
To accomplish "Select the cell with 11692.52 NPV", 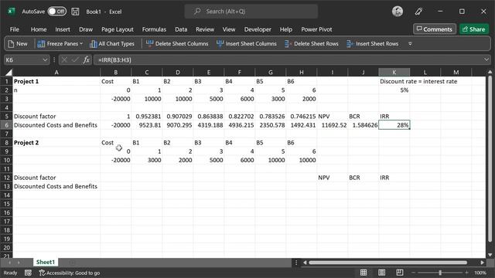I will click(x=332, y=125).
